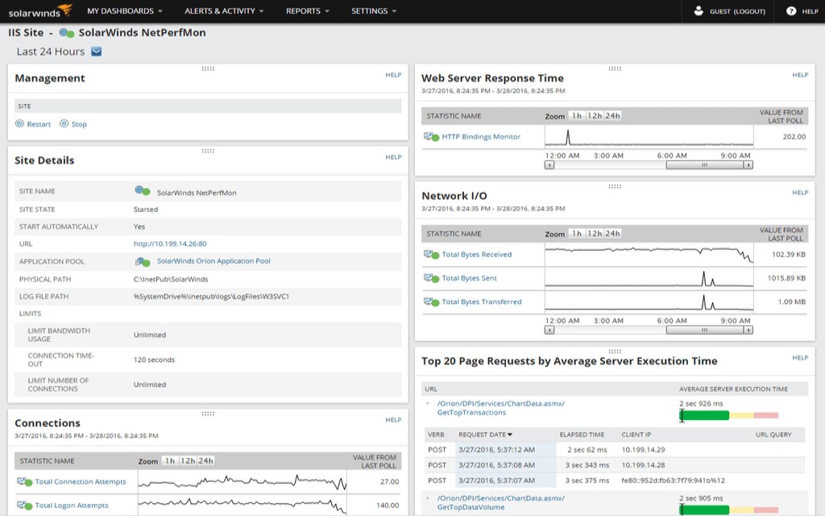This screenshot has height=516, width=825.
Task: Open the SETTINGS menu
Action: pyautogui.click(x=372, y=11)
